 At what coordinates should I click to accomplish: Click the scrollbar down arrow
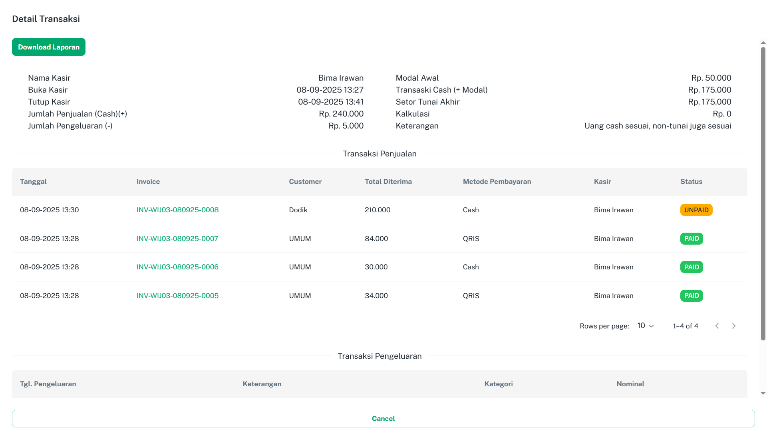(763, 393)
